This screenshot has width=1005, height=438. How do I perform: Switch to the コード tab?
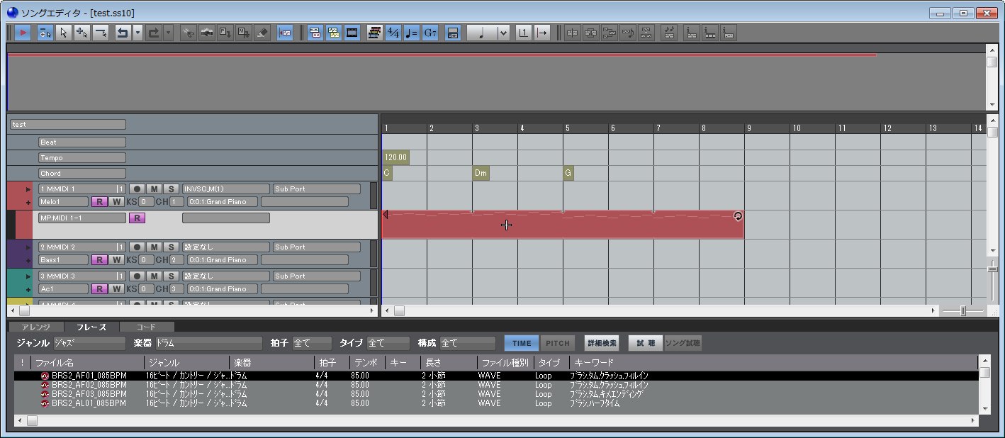[x=146, y=327]
